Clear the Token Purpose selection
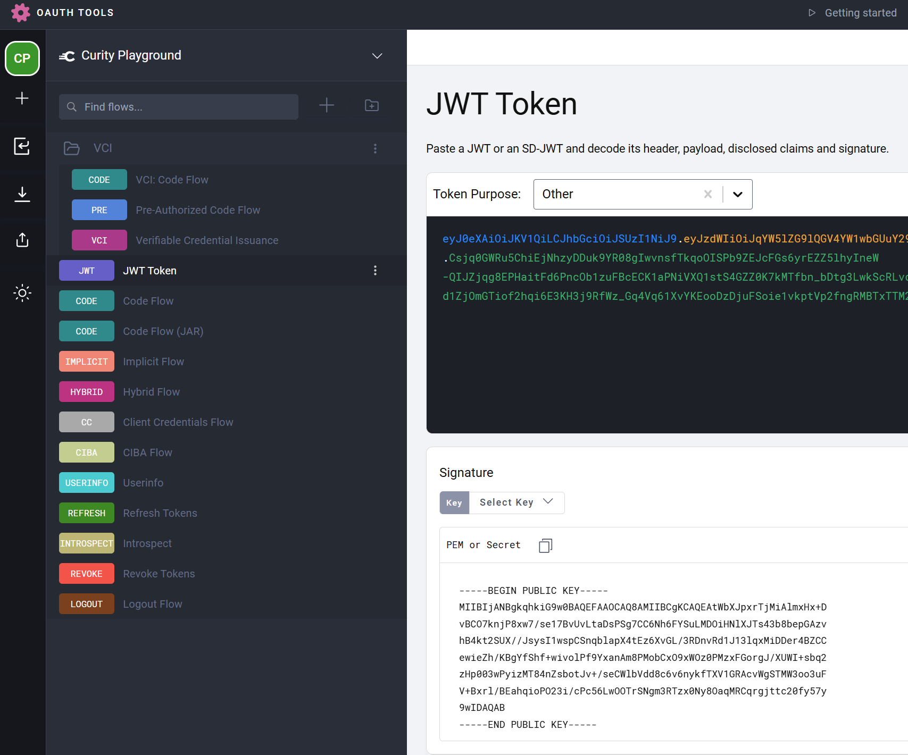Screen dimensions: 908x755 708,195
